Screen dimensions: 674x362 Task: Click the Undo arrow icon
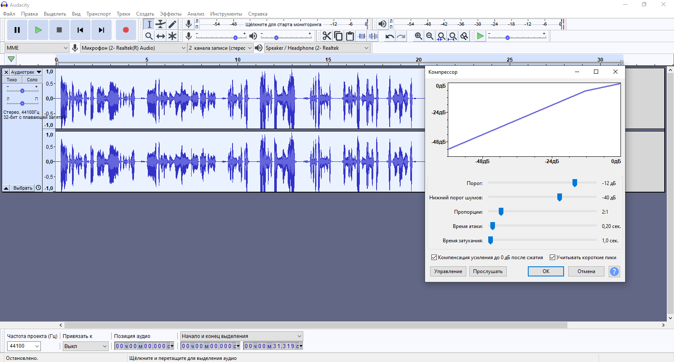(x=390, y=36)
